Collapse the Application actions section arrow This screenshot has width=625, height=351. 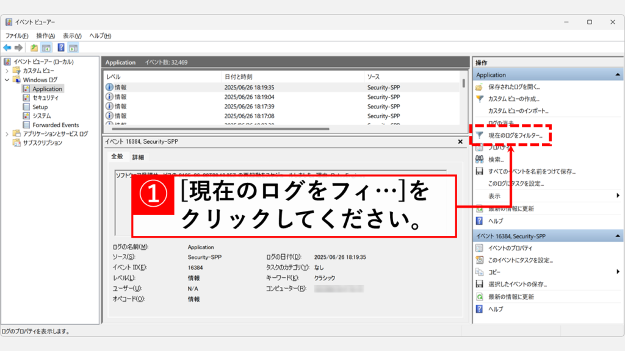coord(618,75)
